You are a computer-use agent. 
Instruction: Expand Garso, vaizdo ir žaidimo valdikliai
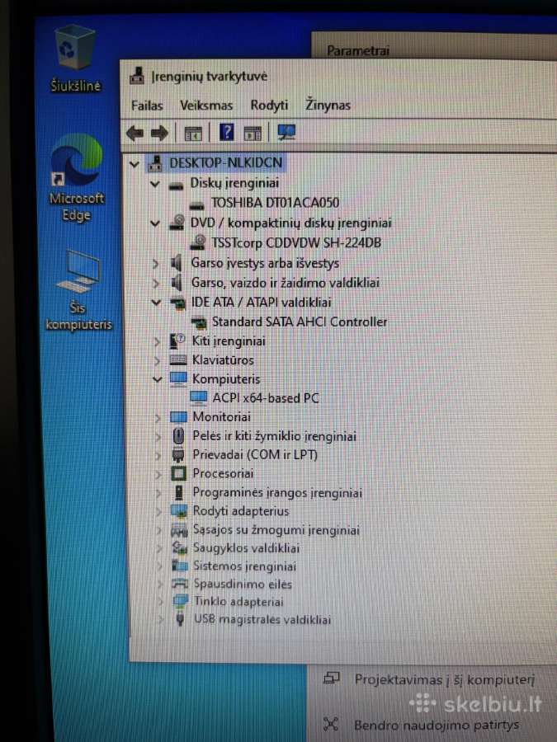click(156, 283)
